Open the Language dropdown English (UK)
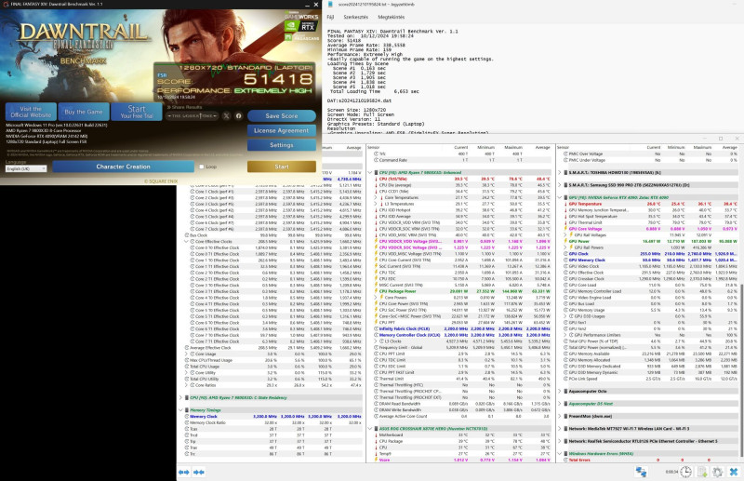The width and height of the screenshot is (744, 481). pyautogui.click(x=26, y=168)
